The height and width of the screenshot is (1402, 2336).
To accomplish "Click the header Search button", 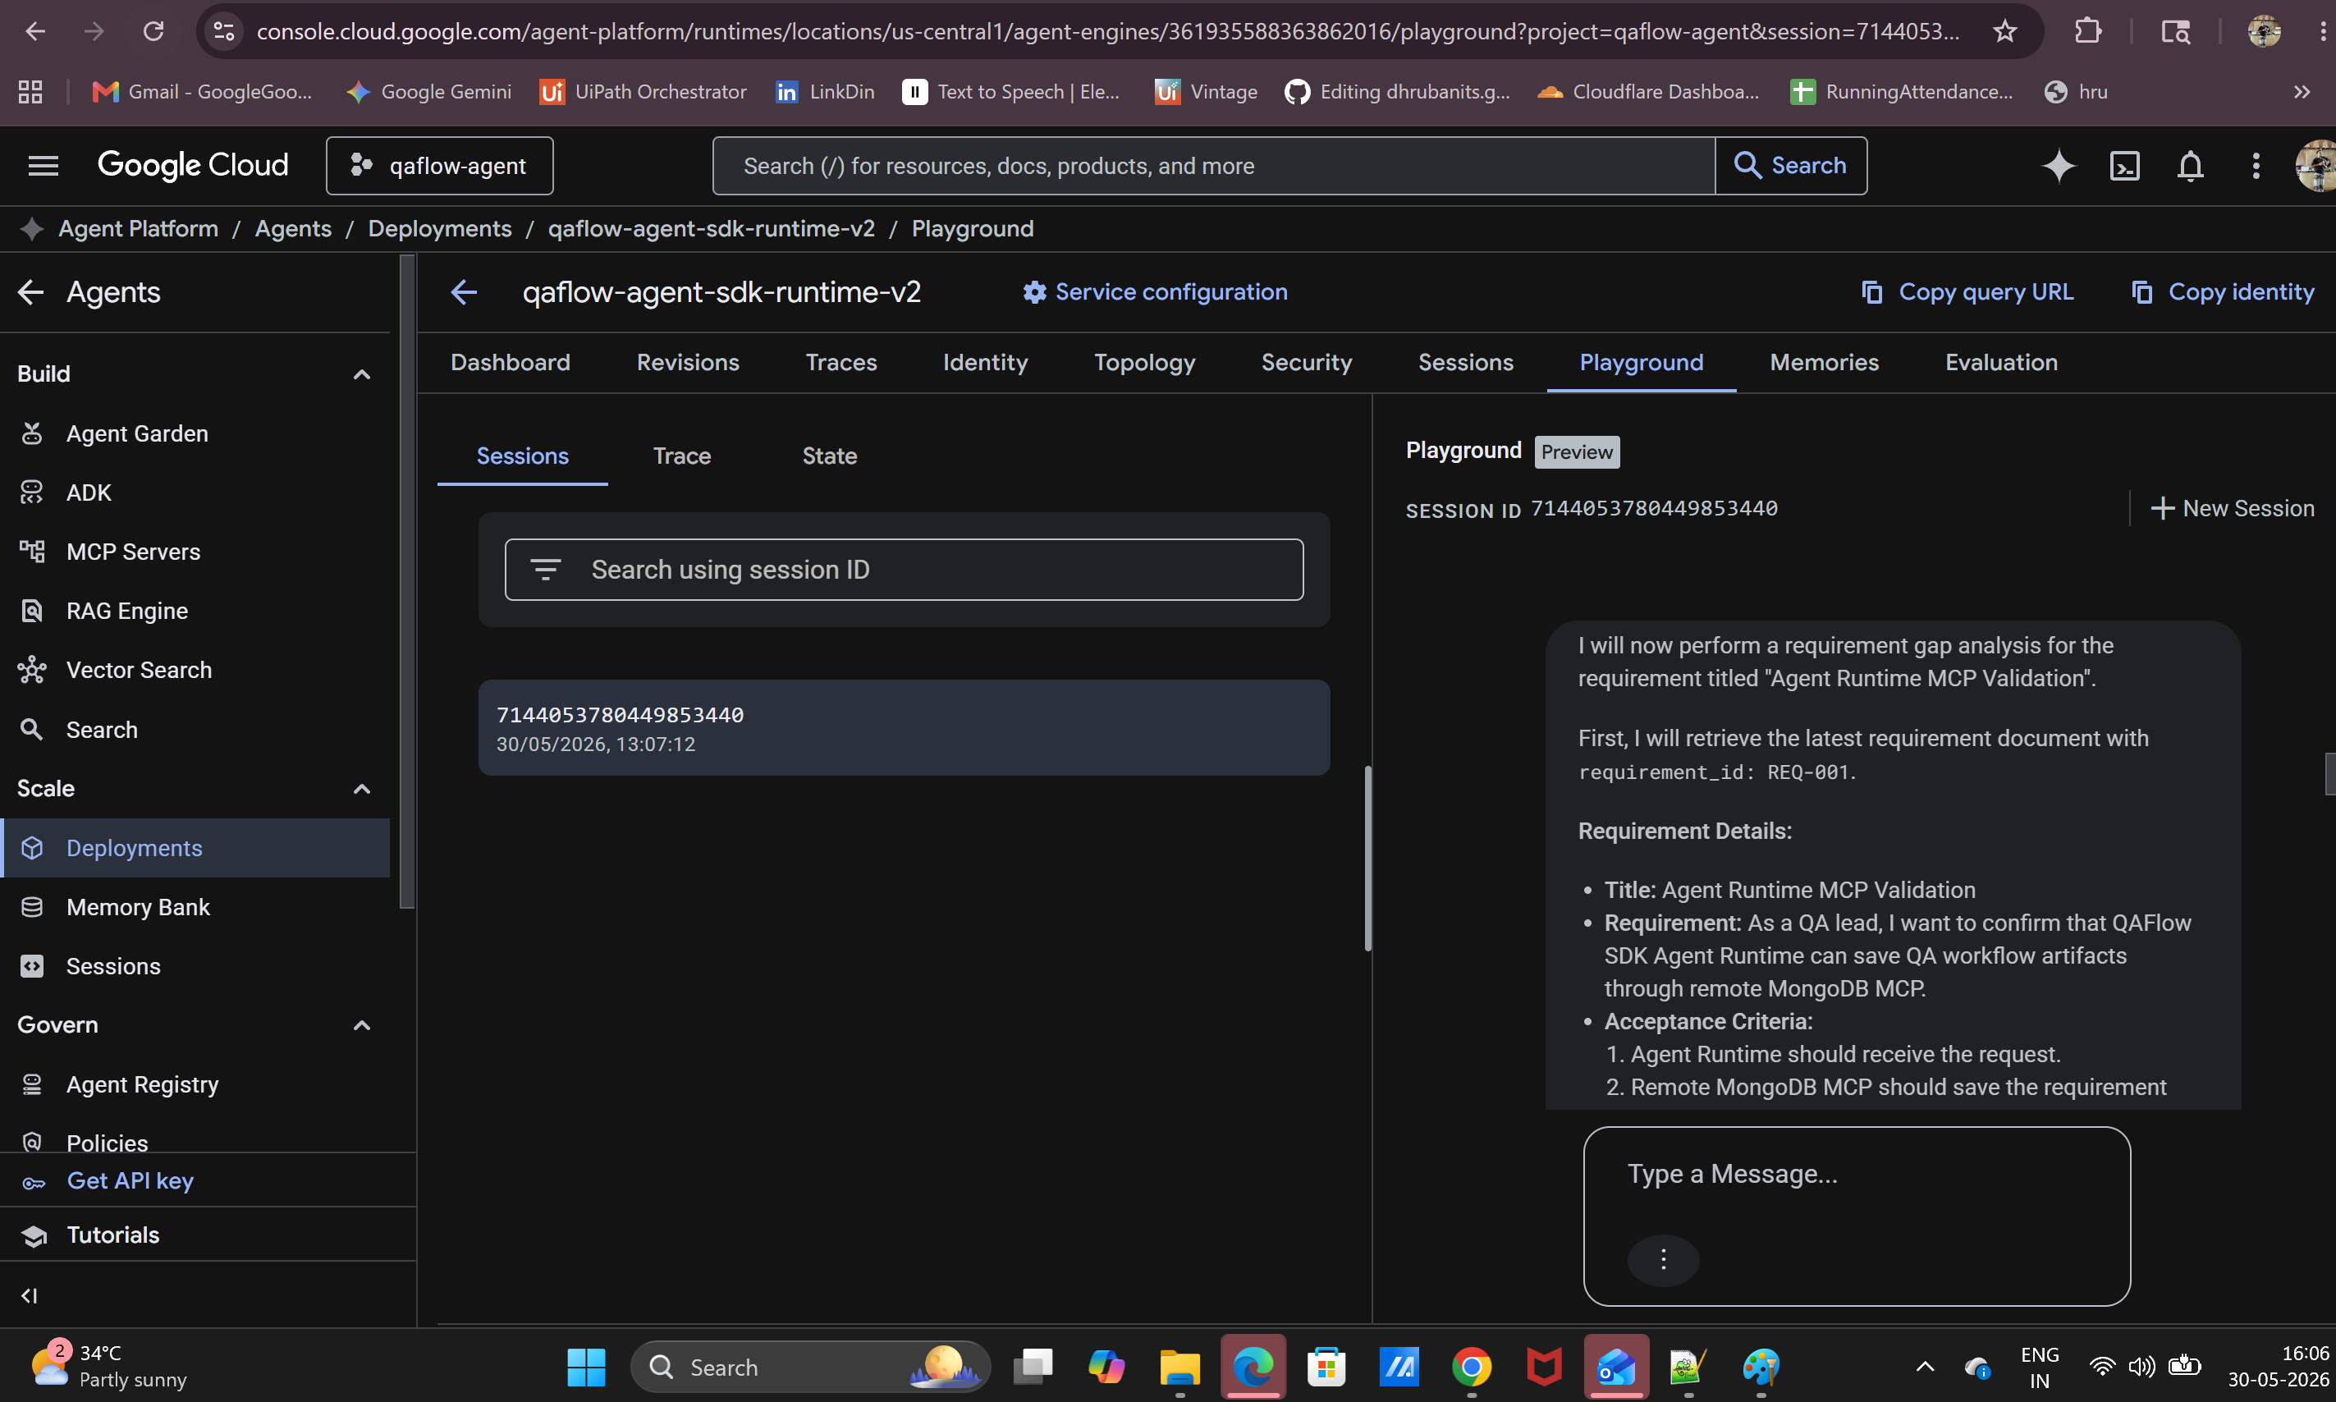I will point(1791,165).
